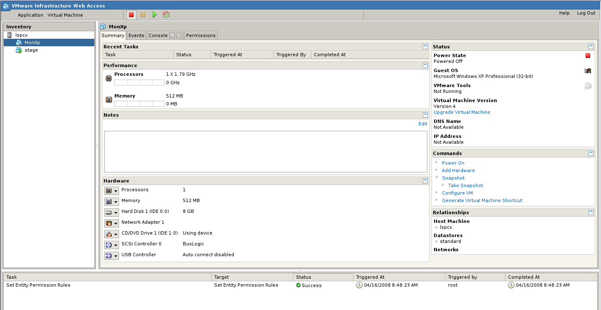Screen dimensions: 601x310
Task: Click the Upgrade Virtual Machine link
Action: click(x=462, y=112)
